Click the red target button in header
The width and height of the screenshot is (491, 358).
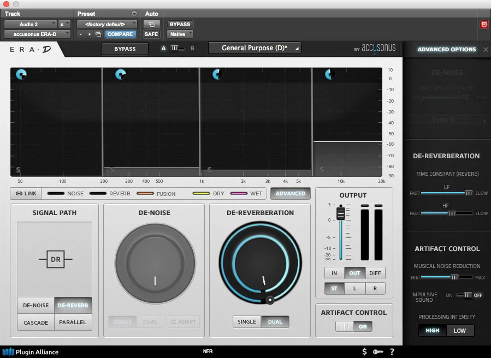[484, 25]
